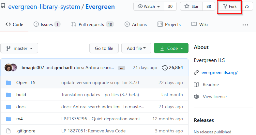View the 88 stargazers count
Viewport: 256px width, 135px height.
(x=209, y=7)
